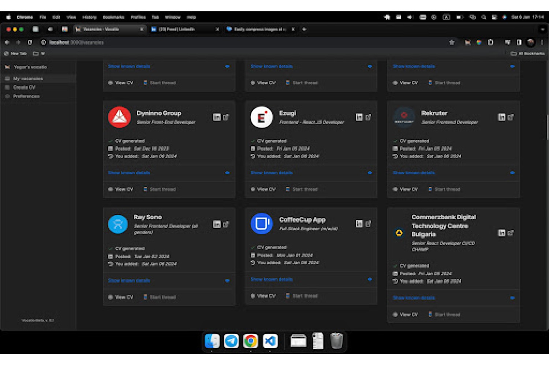549x366 pixels.
Task: Start thread on Ray Sono card
Action: pos(160,297)
